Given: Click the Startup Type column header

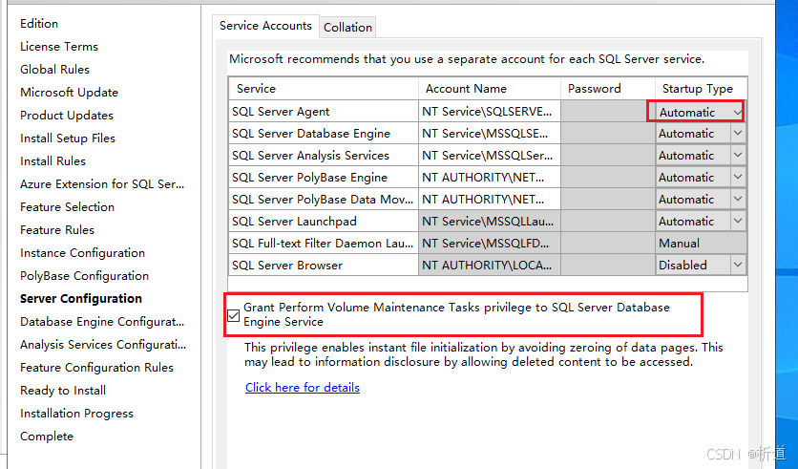Looking at the screenshot, I should 697,89.
